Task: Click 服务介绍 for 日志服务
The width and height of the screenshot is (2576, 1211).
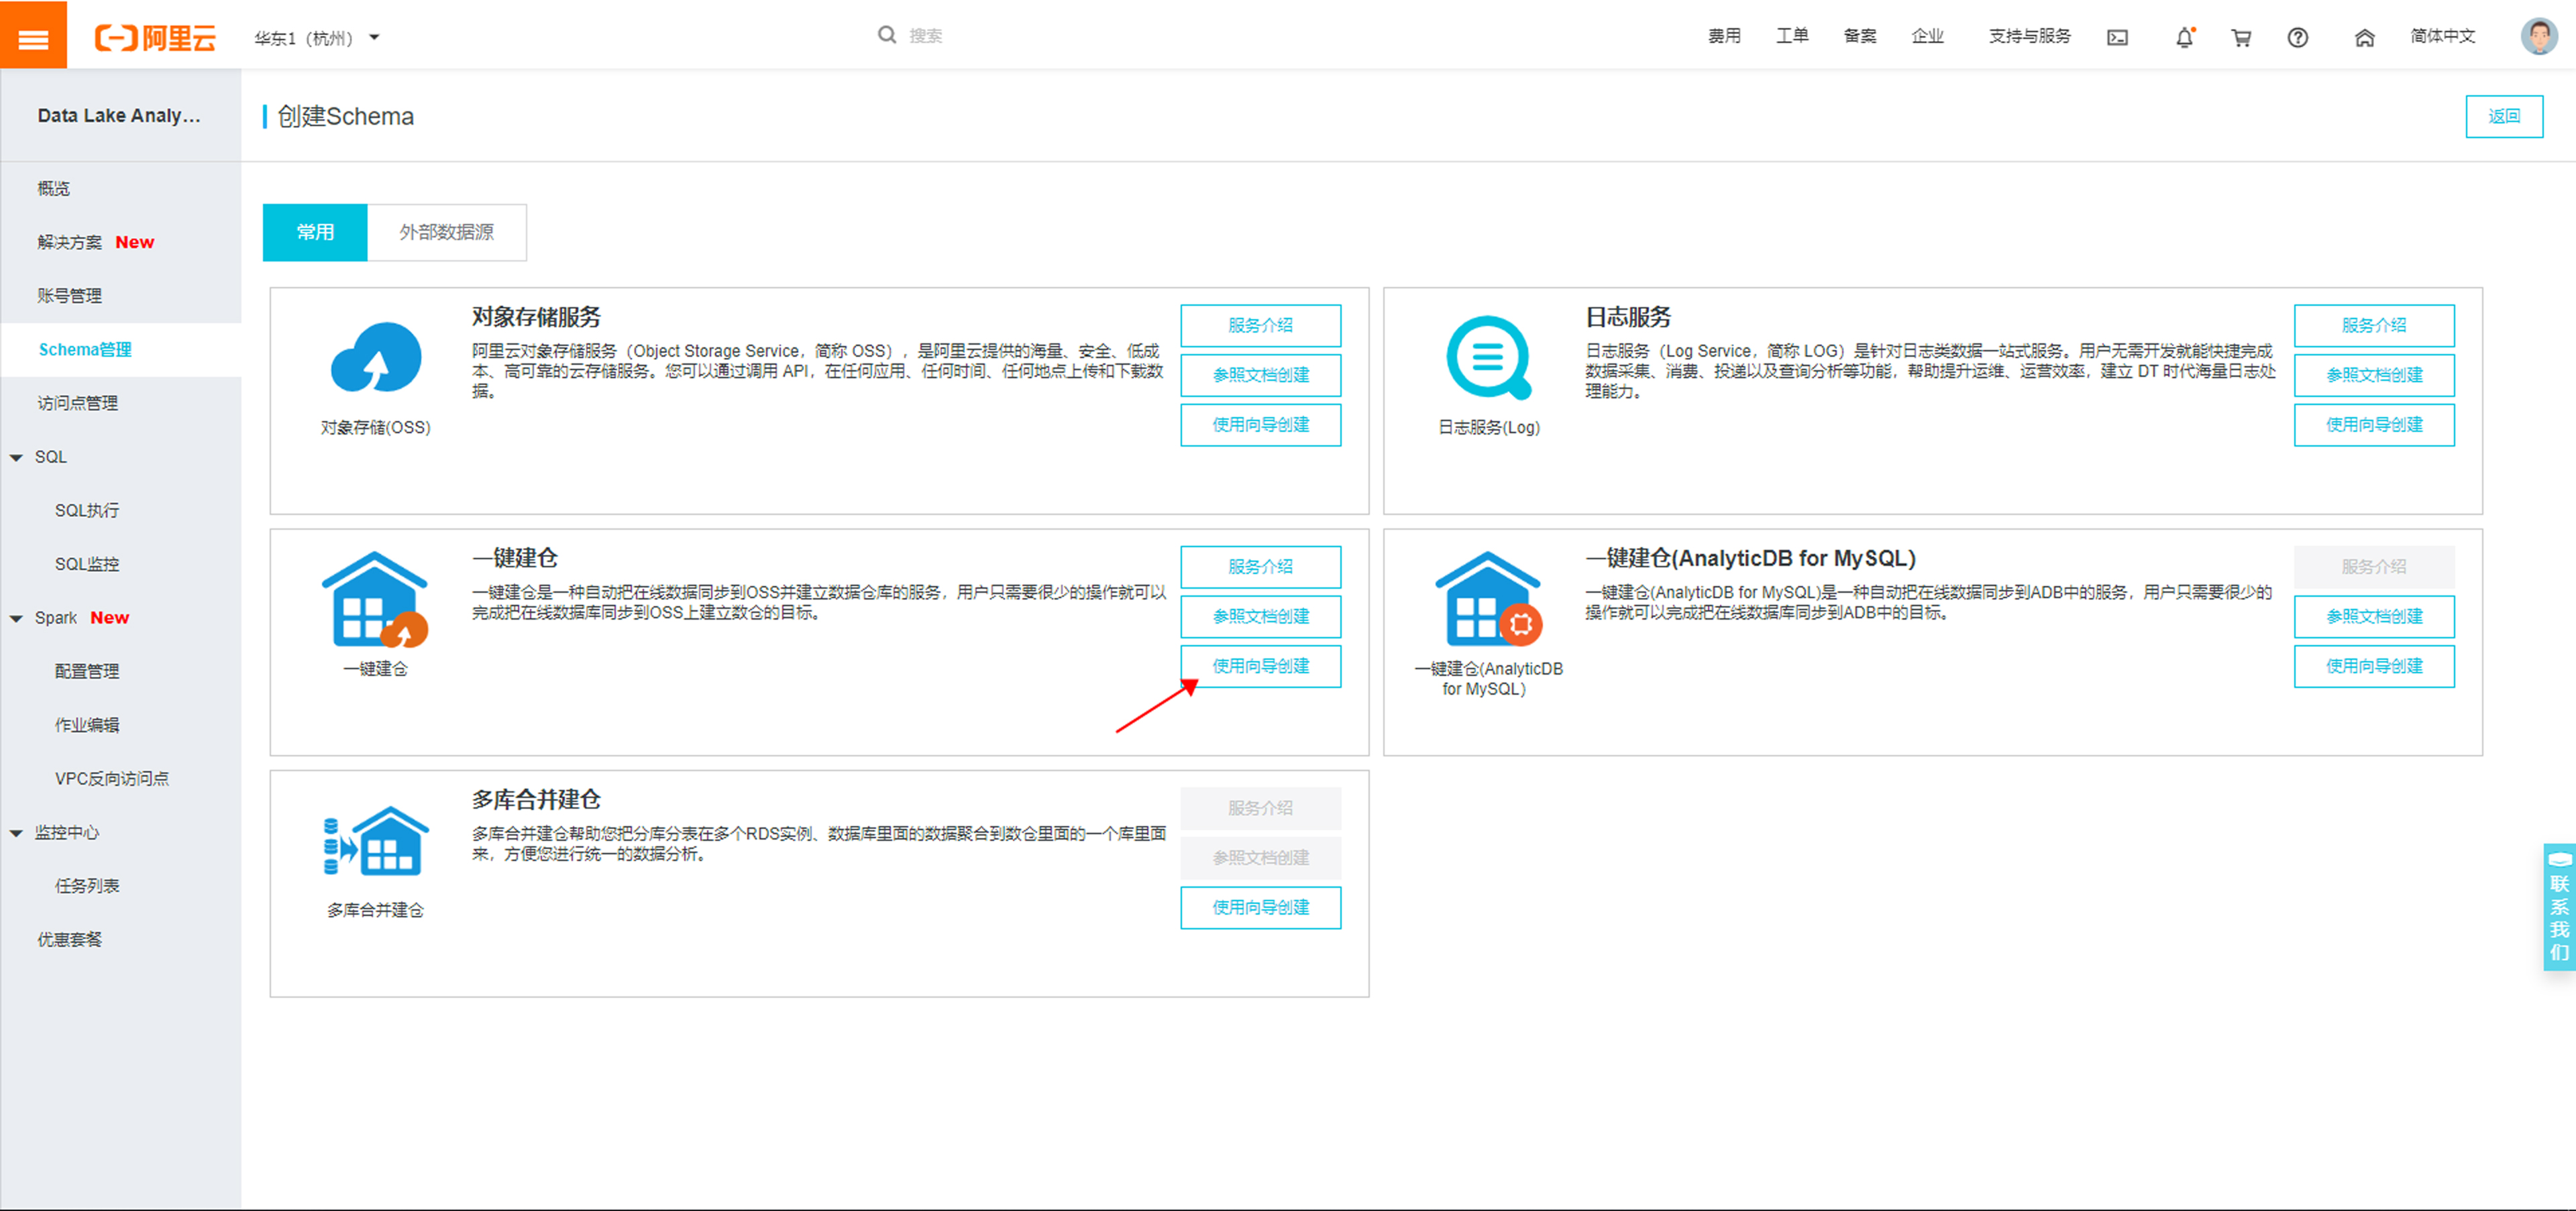Action: (2374, 326)
